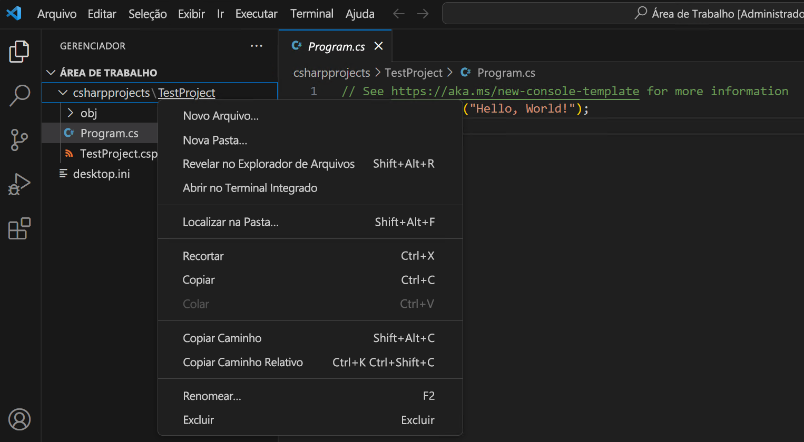The height and width of the screenshot is (442, 804).
Task: Choose Copiar from context menu
Action: point(310,280)
